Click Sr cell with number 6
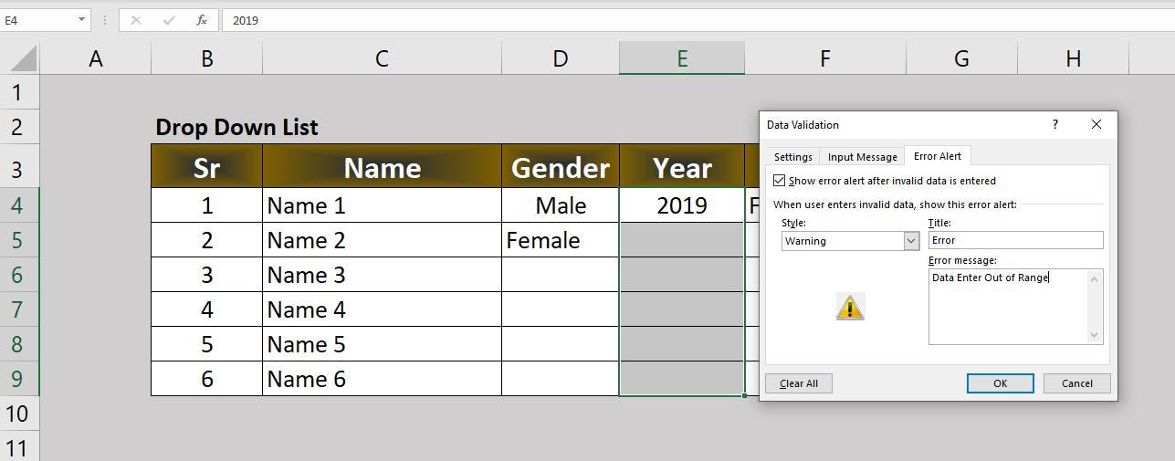This screenshot has width=1175, height=461. click(207, 379)
